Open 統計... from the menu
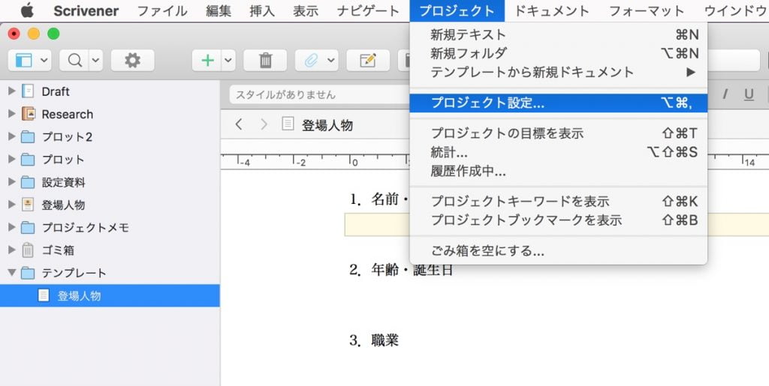This screenshot has height=386, width=769. [559, 152]
